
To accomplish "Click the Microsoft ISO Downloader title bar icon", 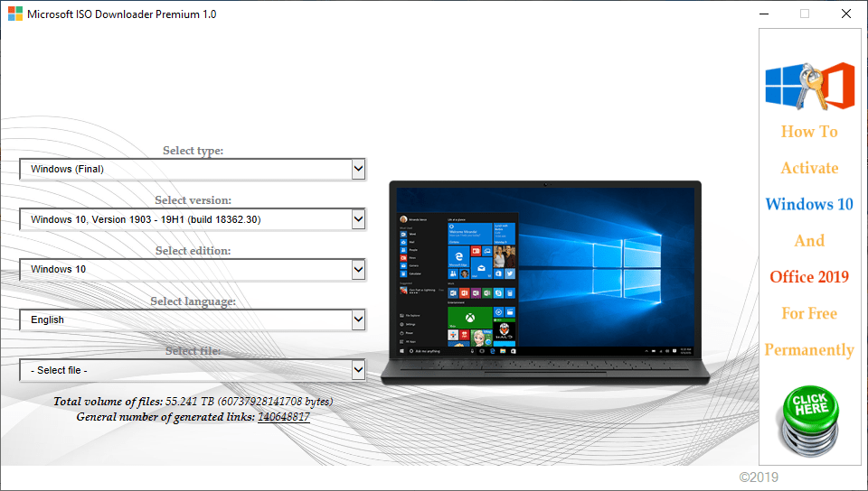I will click(x=14, y=14).
